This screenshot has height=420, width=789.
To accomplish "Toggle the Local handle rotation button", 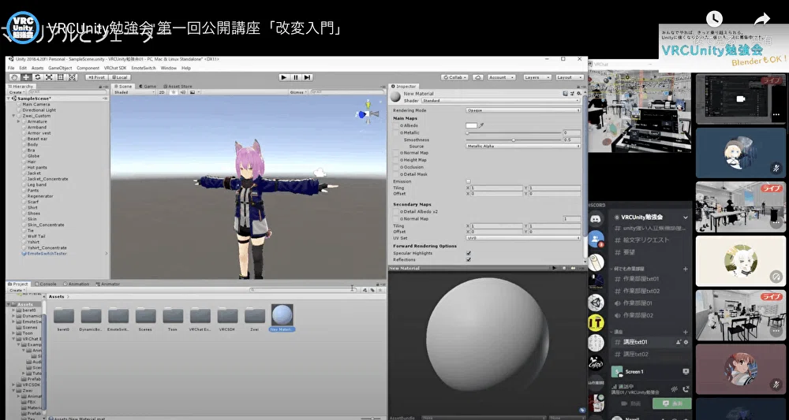I will 119,77.
